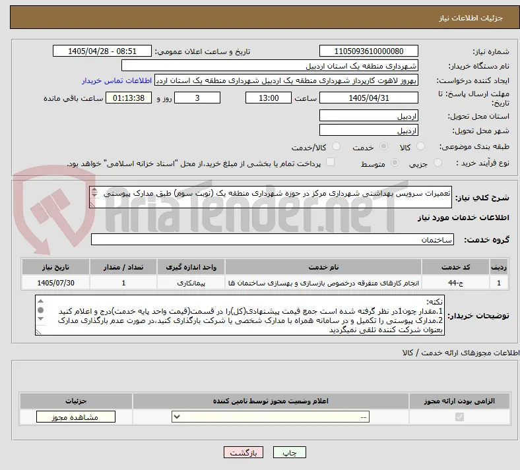Click the اطلاعات مجوزهای ارائه خدمت heading
The height and width of the screenshot is (470, 520).
pyautogui.click(x=461, y=353)
